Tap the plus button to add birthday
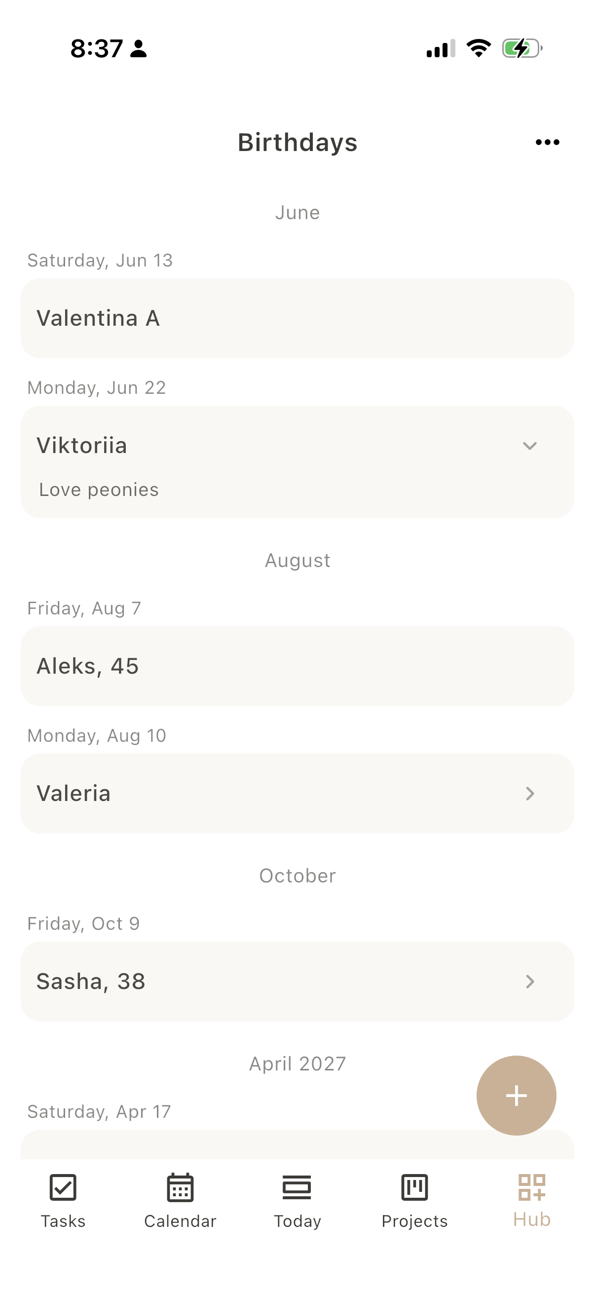 point(516,1095)
